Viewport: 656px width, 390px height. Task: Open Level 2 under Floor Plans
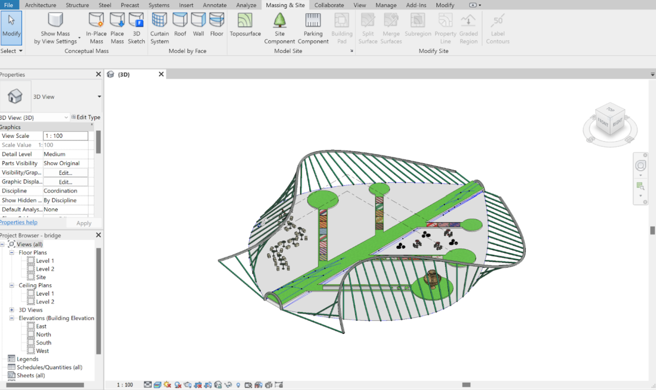pyautogui.click(x=45, y=269)
